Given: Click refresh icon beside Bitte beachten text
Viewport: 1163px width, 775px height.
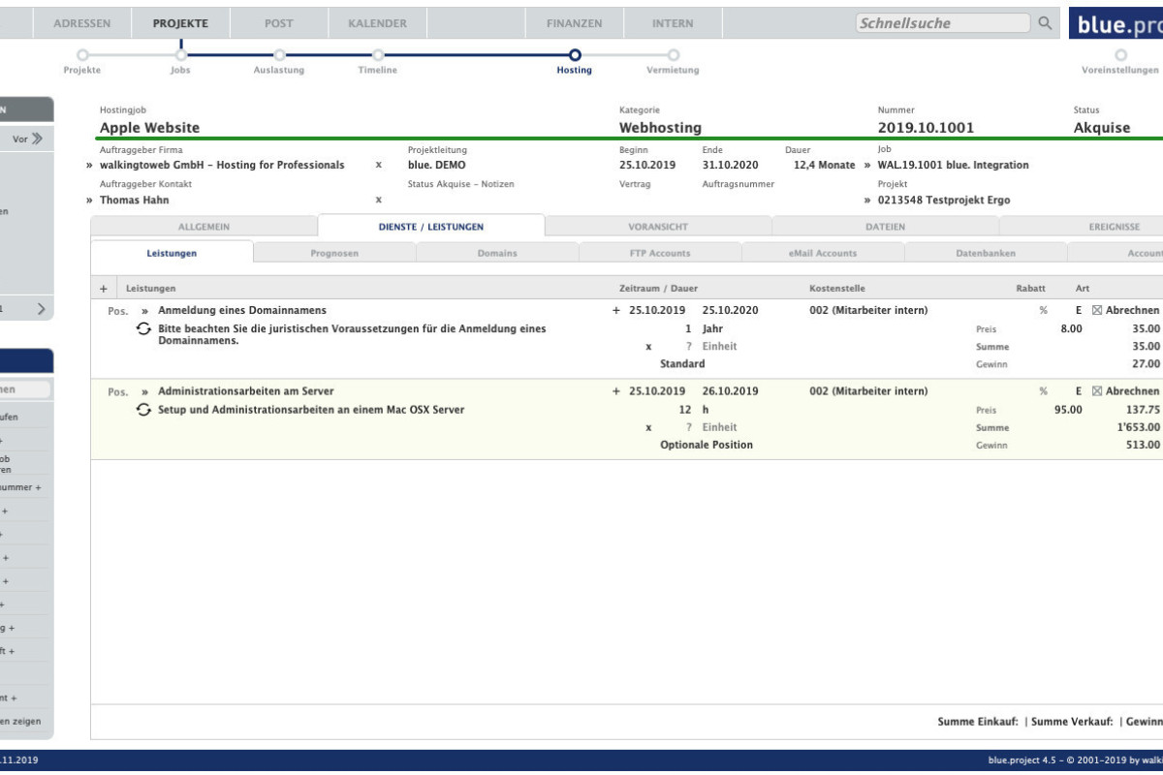Looking at the screenshot, I should click(143, 329).
